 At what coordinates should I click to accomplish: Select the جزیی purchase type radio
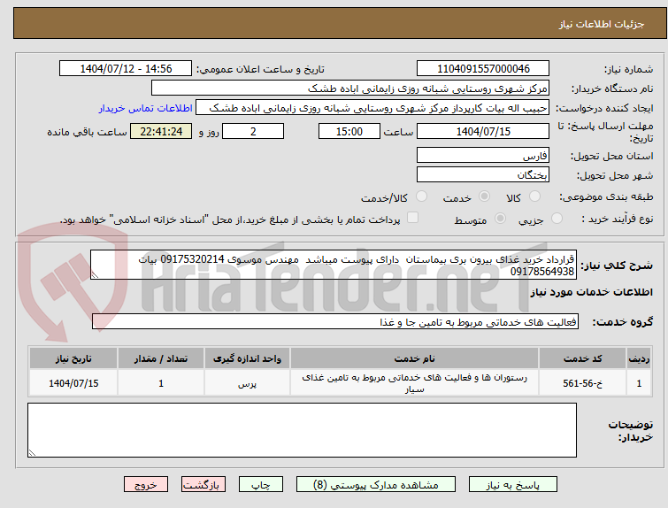coord(557,219)
